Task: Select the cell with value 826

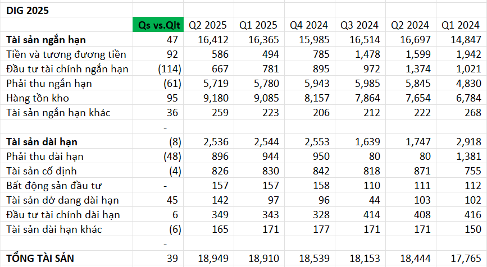Action: (208, 171)
